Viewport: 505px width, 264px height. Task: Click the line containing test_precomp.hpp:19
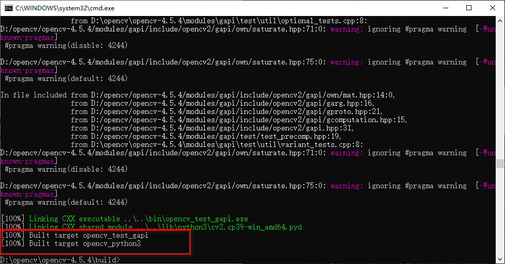click(206, 136)
